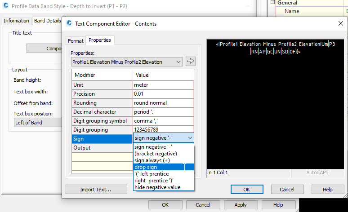Open the Sign value dropdown arrow
The image size is (348, 212).
coord(190,138)
